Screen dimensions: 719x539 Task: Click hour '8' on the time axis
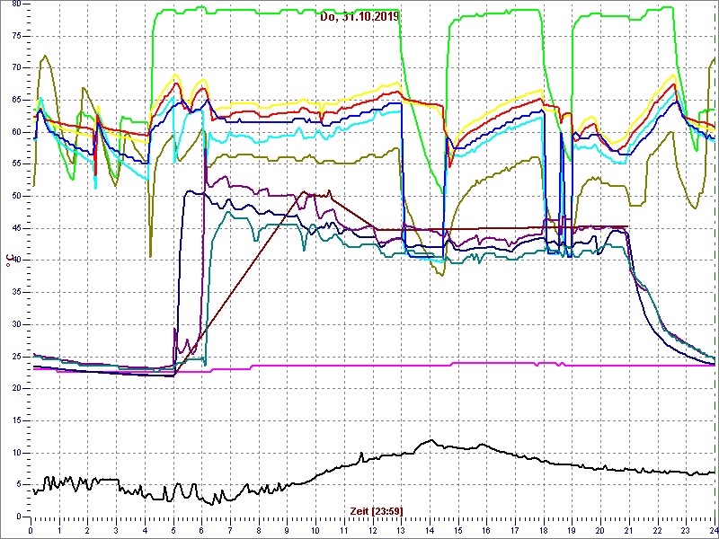(259, 530)
